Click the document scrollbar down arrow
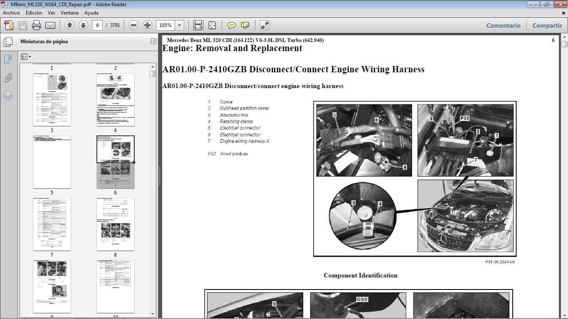This screenshot has width=568, height=319. coord(564,315)
